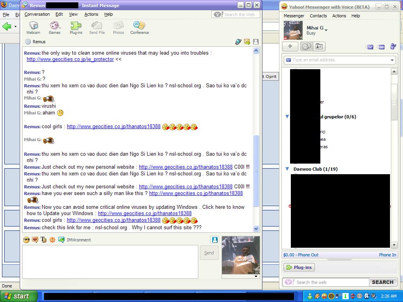
Task: Click the display image thumbnail beside Send
Action: tap(241, 255)
